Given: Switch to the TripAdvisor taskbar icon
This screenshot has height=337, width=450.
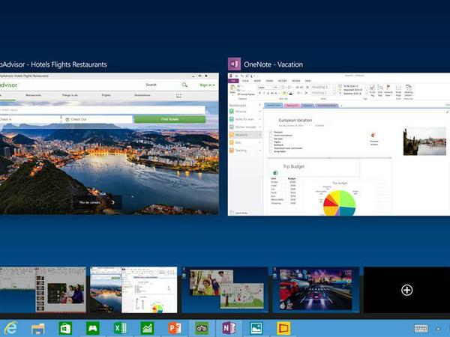Looking at the screenshot, I should pos(202,329).
